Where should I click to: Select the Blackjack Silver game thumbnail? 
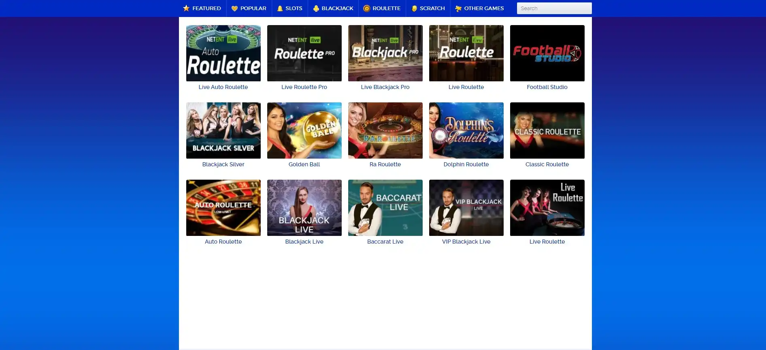(x=223, y=130)
